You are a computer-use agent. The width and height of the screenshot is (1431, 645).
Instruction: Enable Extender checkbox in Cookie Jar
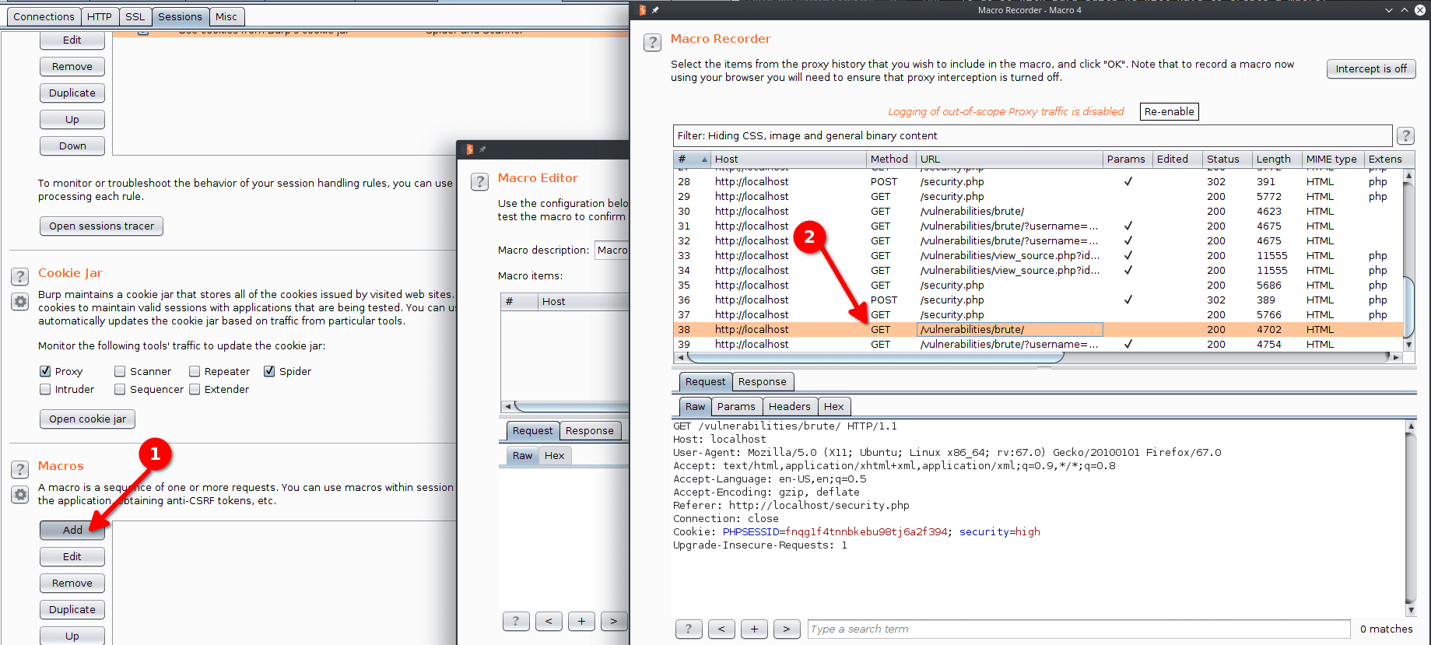click(x=195, y=389)
